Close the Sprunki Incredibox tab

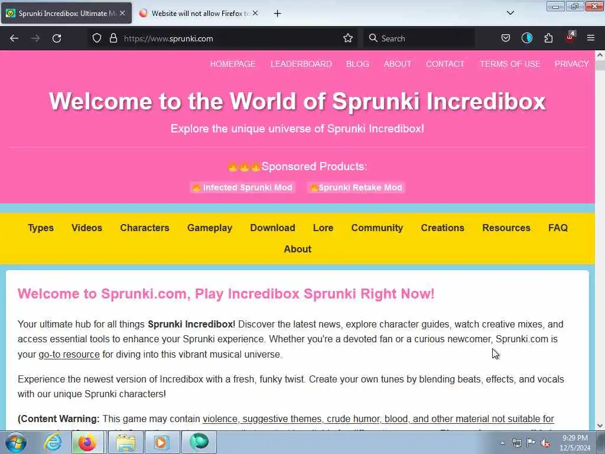pos(122,13)
